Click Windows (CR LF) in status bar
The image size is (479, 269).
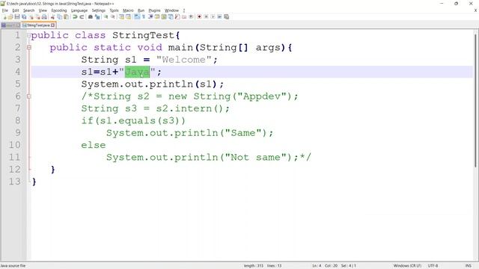coord(407,266)
